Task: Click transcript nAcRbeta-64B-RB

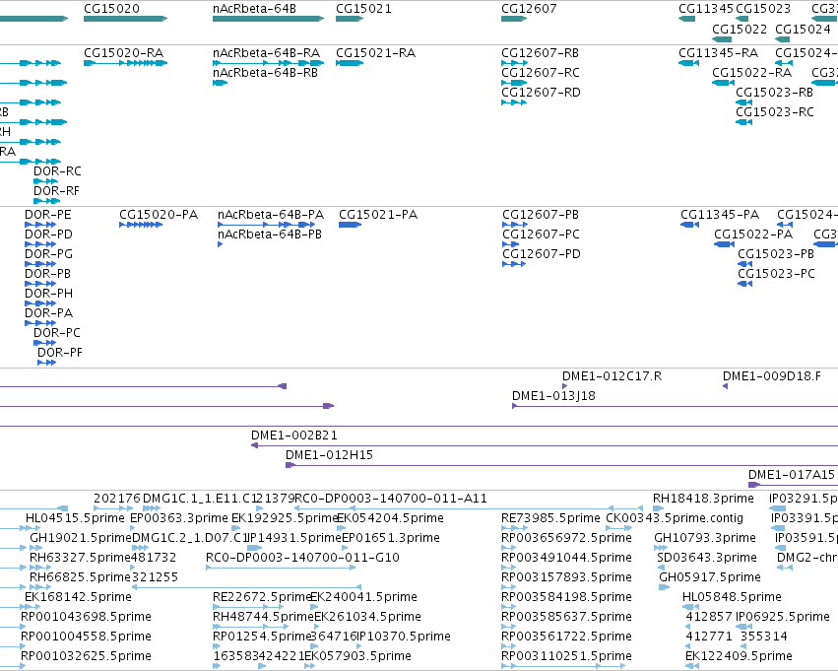Action: [x=265, y=73]
